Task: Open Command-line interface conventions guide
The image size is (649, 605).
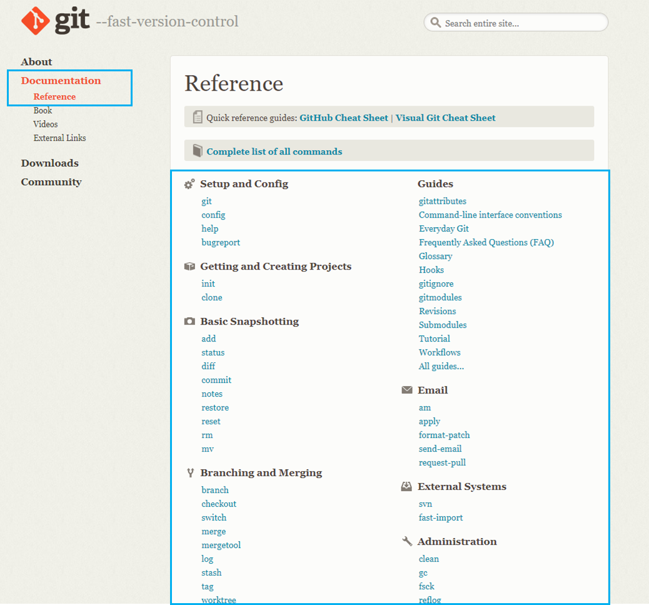Action: tap(490, 215)
